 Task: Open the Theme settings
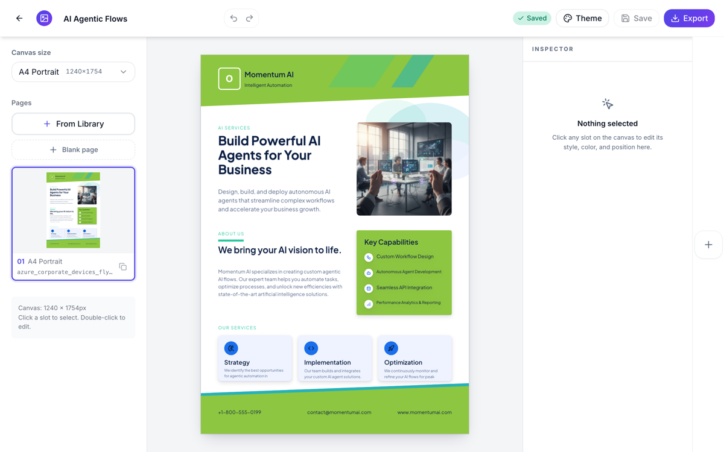pos(582,18)
